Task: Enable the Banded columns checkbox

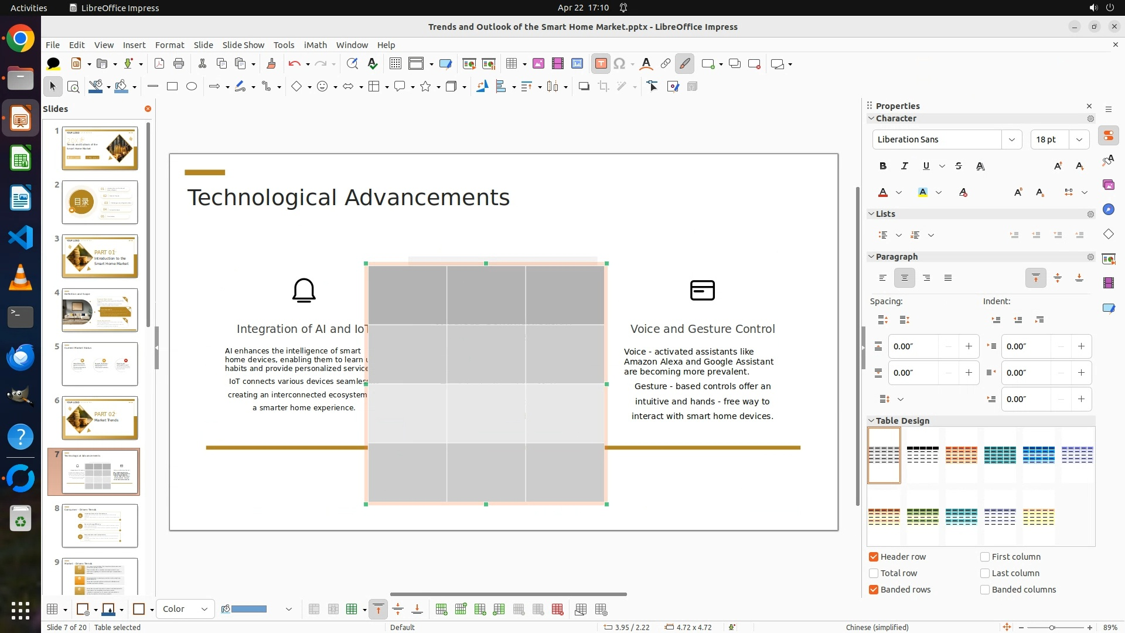Action: pos(985,590)
